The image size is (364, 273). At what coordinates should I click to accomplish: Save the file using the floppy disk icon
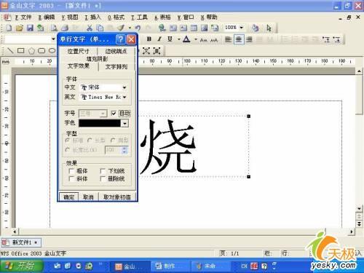30,28
